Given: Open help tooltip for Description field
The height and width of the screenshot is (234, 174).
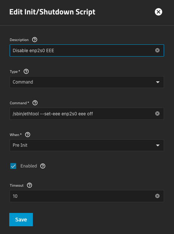Looking at the screenshot, I should (x=35, y=40).
